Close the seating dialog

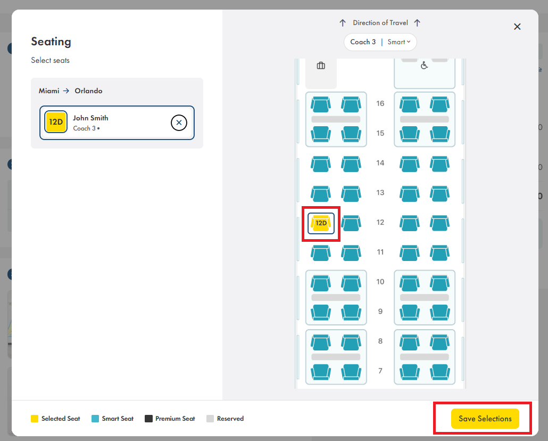point(517,27)
